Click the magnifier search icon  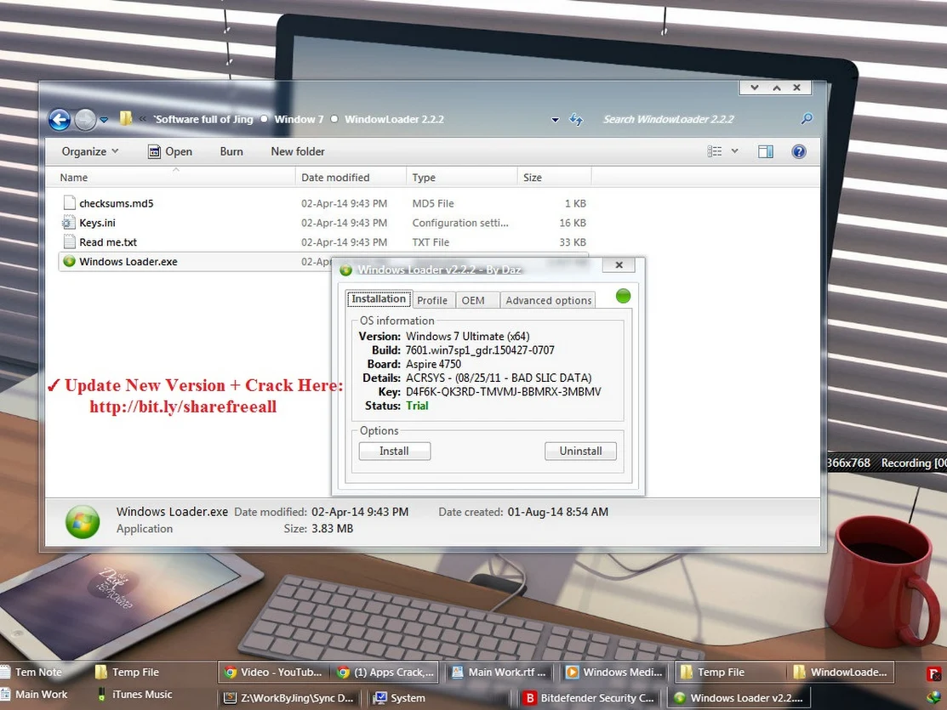[807, 119]
